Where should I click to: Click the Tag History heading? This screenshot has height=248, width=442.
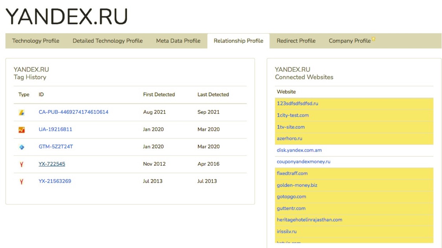pyautogui.click(x=30, y=77)
